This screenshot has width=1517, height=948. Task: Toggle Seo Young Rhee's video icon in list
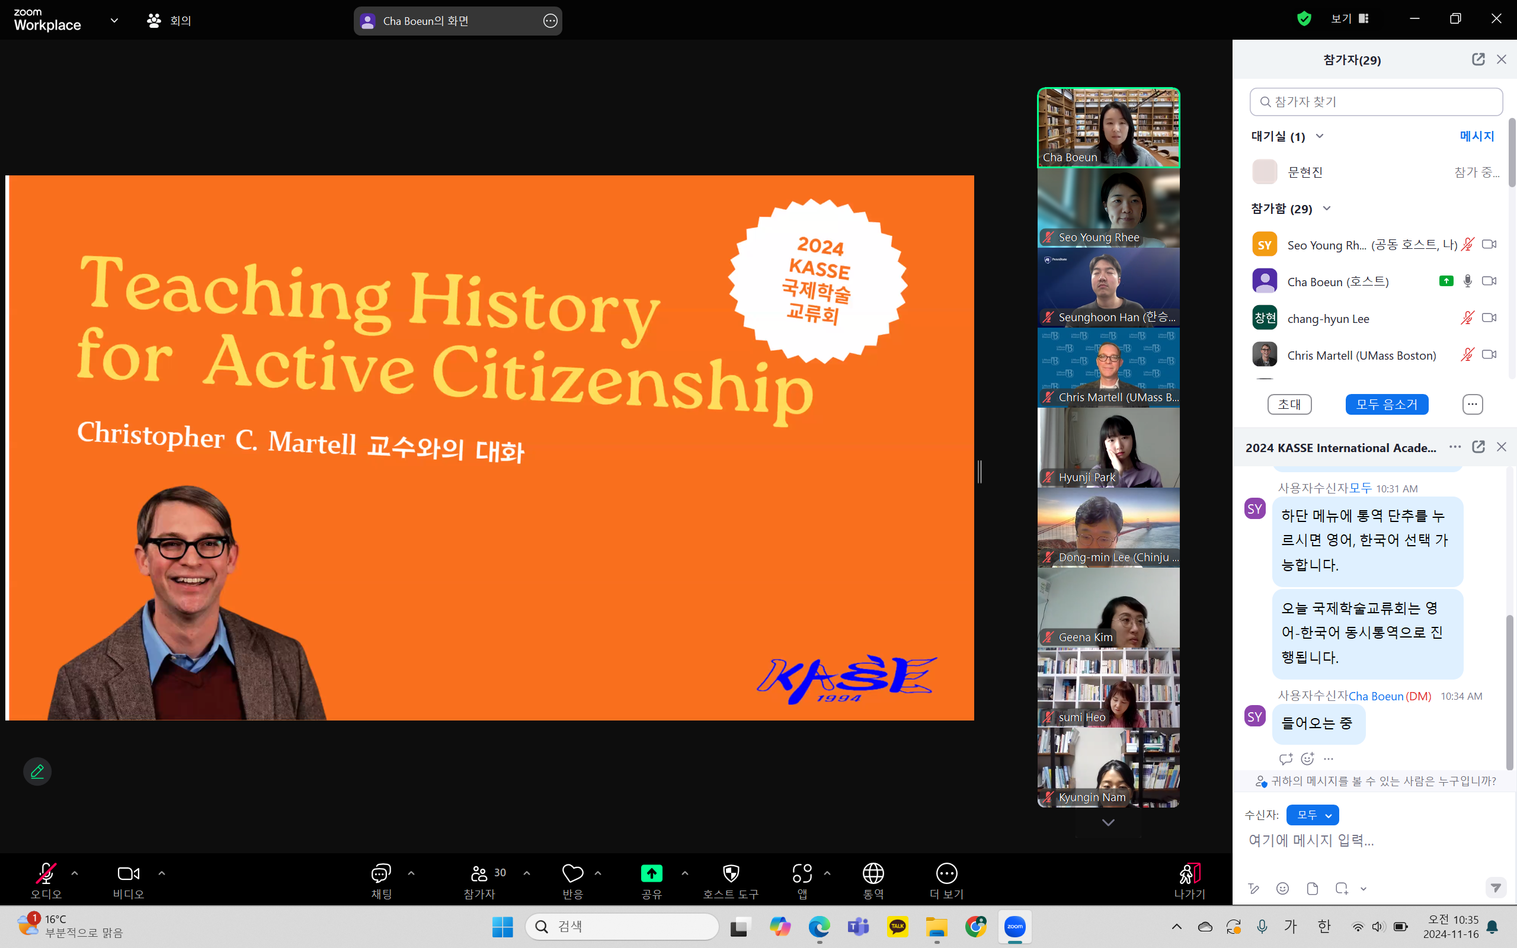pos(1489,245)
